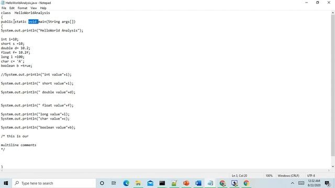Viewport: 335px width, 188px height.
Task: Open the File menu
Action: (4, 8)
